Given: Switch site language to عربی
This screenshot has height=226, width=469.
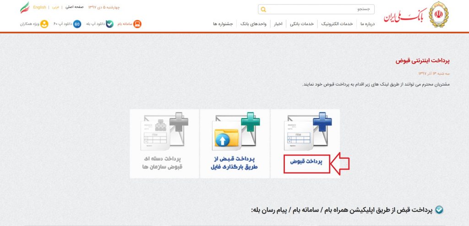Looking at the screenshot, I should click(x=55, y=7).
